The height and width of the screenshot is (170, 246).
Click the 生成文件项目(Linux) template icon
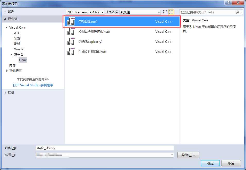pos(71,52)
